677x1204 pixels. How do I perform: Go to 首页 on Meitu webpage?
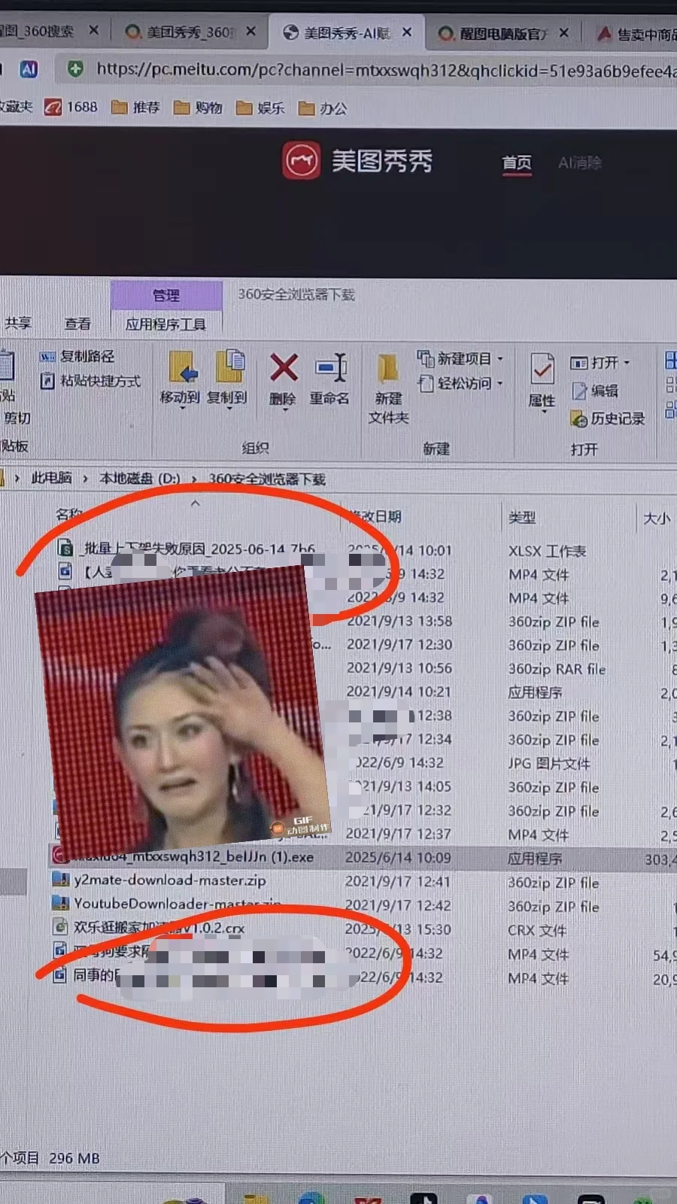click(517, 163)
